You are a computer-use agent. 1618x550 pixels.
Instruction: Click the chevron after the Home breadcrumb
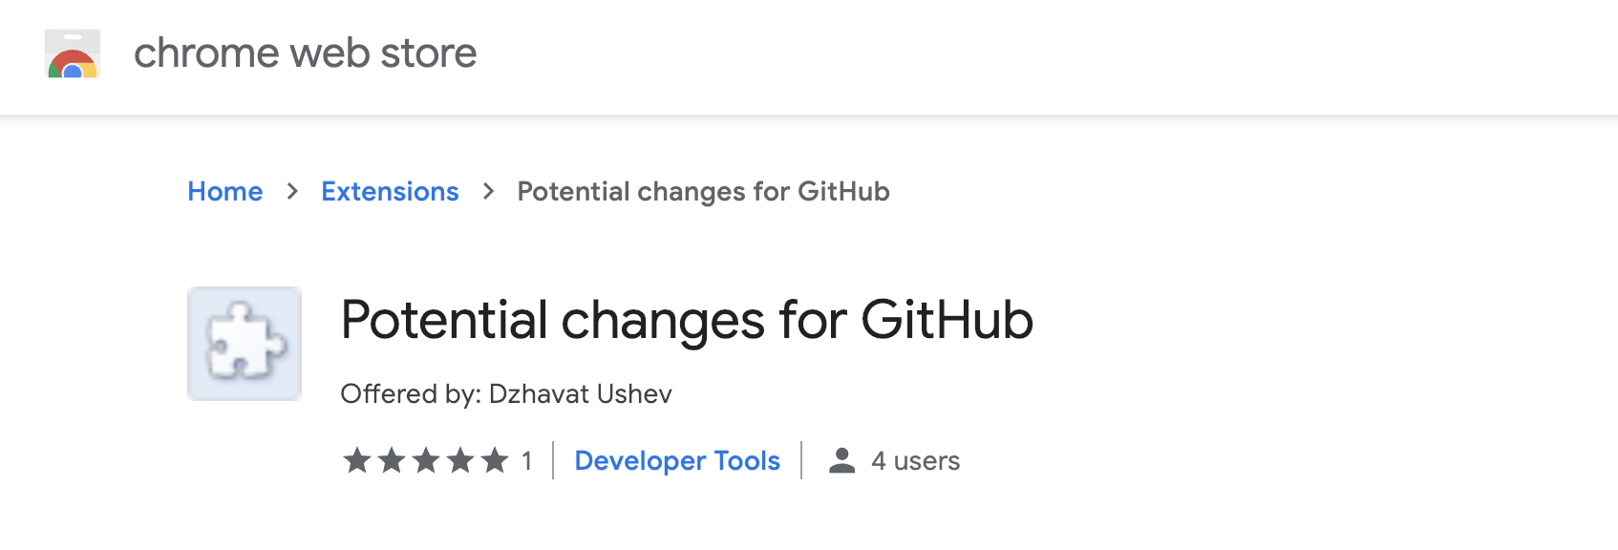pos(292,192)
